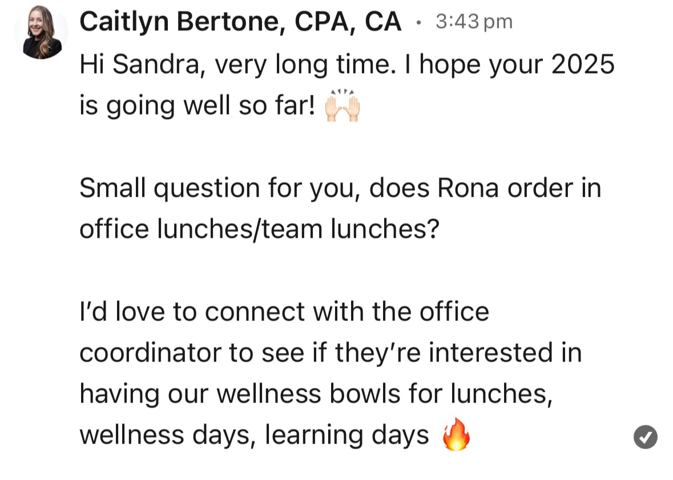Click the text 'is going well so far!'
The height and width of the screenshot is (480, 673).
[x=198, y=106]
